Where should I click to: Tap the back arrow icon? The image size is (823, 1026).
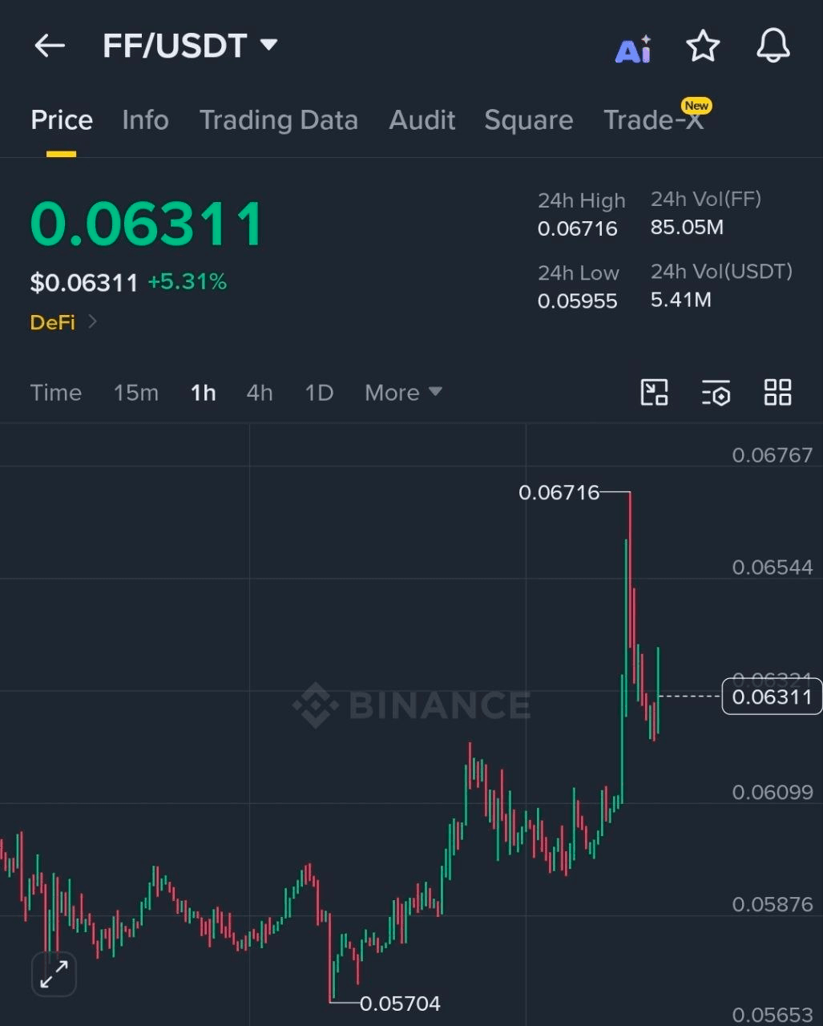50,46
